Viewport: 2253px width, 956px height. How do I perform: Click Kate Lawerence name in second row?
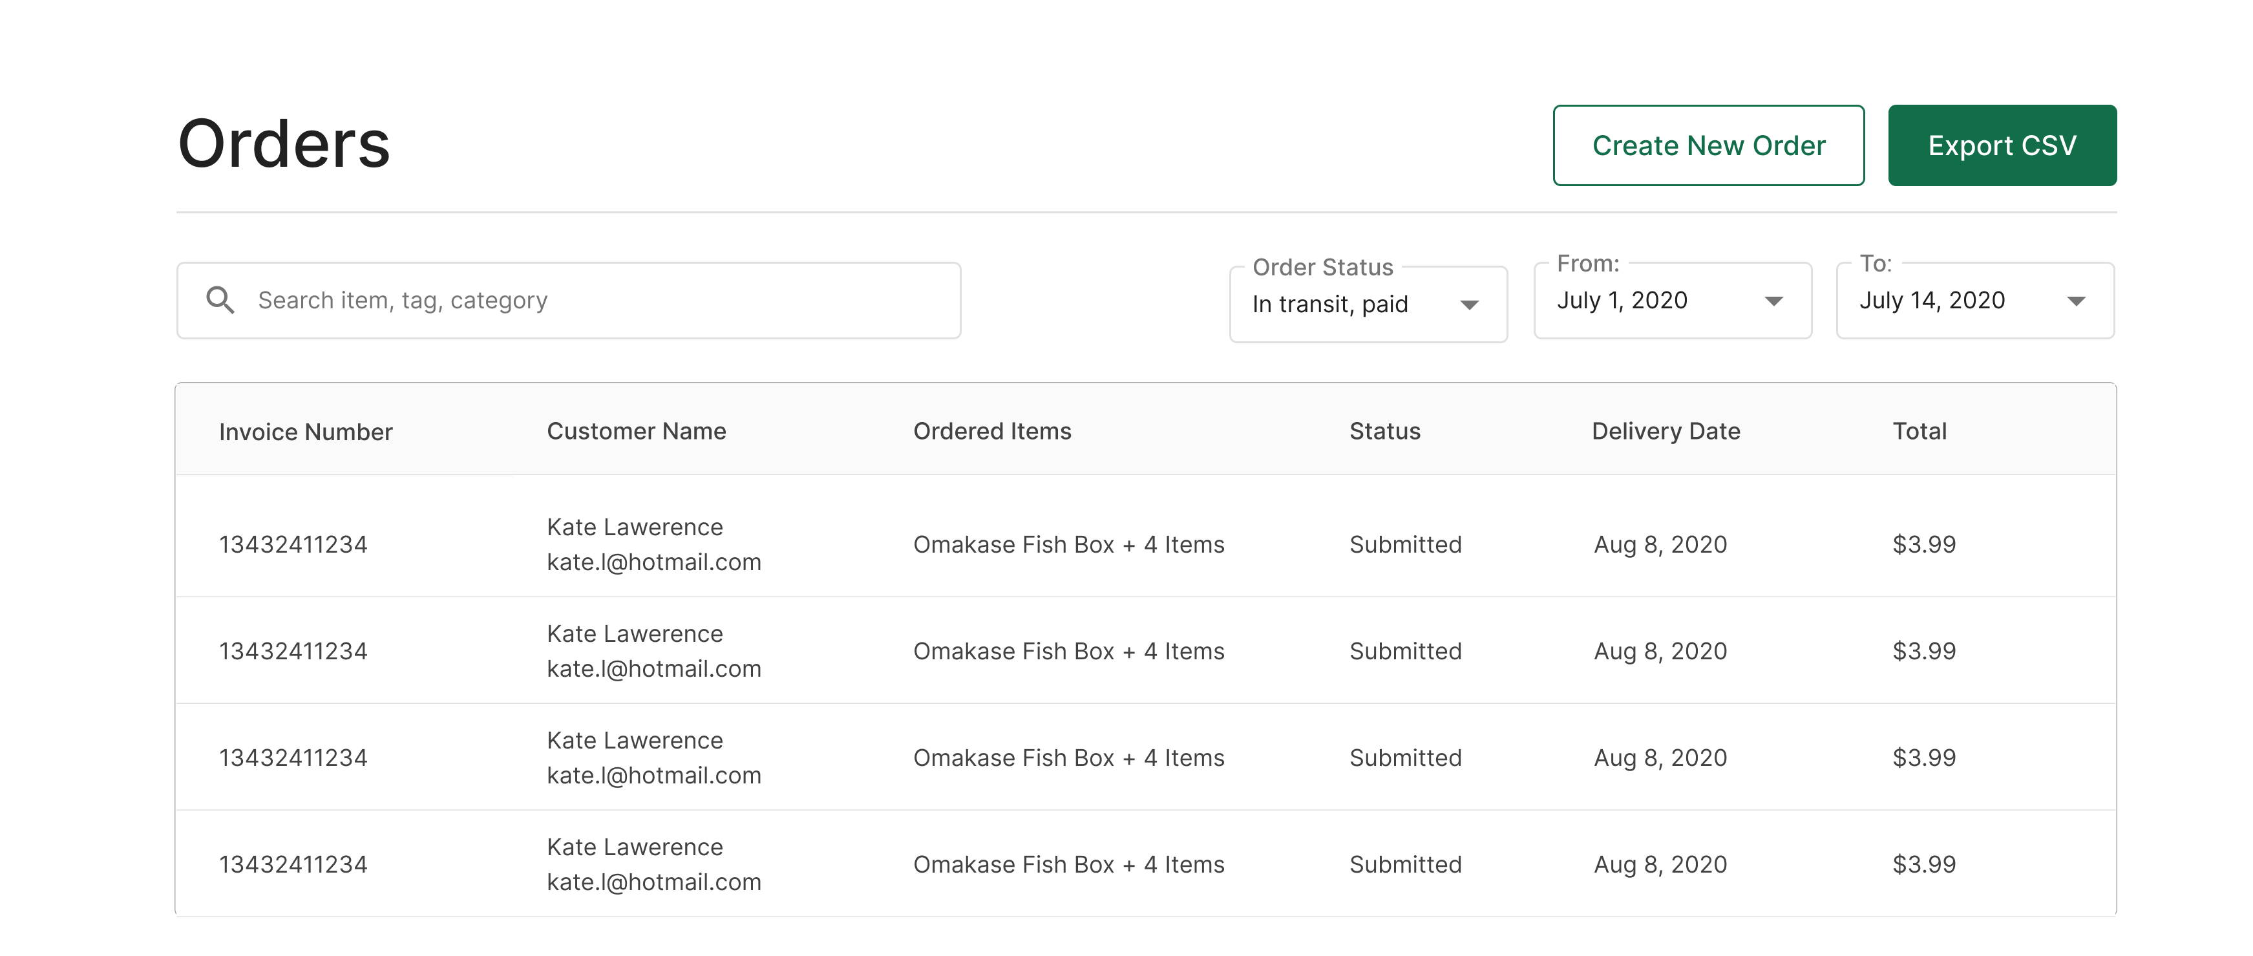pos(635,633)
